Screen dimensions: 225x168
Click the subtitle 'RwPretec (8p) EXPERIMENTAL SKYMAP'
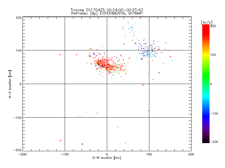pyautogui.click(x=107, y=13)
